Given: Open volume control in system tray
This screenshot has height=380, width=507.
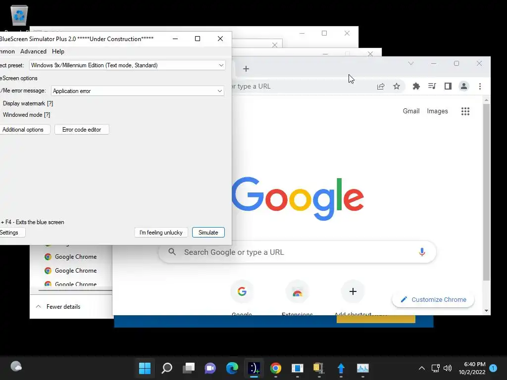Looking at the screenshot, I should pos(448,368).
